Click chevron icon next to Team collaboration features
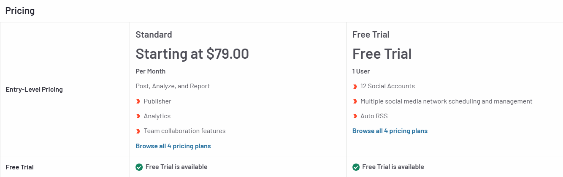The image size is (563, 177). (138, 131)
